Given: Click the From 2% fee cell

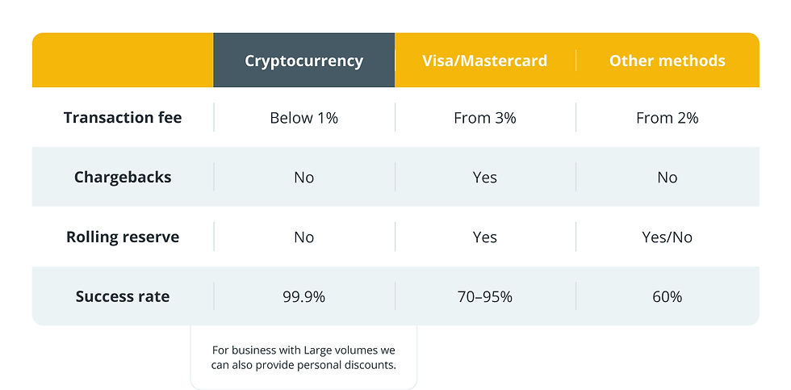Looking at the screenshot, I should [x=667, y=118].
